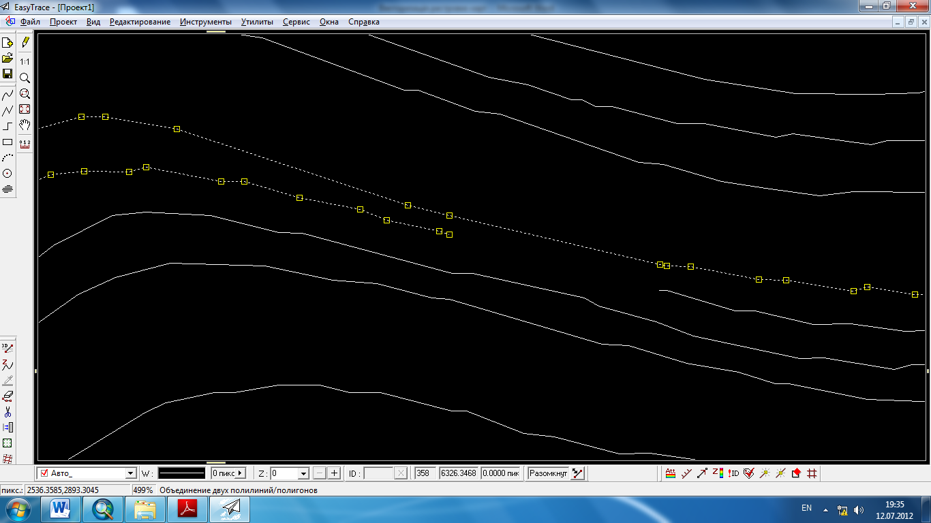Open the line width пикс dropdown arrow
This screenshot has height=523, width=931.
click(240, 473)
